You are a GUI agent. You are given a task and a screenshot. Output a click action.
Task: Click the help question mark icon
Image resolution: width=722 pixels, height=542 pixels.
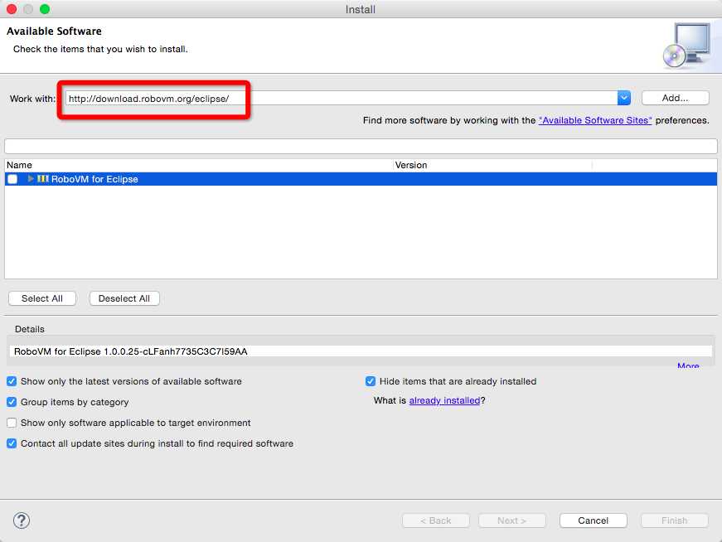[x=22, y=520]
